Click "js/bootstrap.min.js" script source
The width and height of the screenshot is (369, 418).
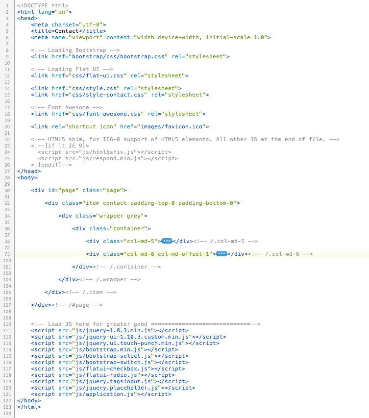coord(108,350)
